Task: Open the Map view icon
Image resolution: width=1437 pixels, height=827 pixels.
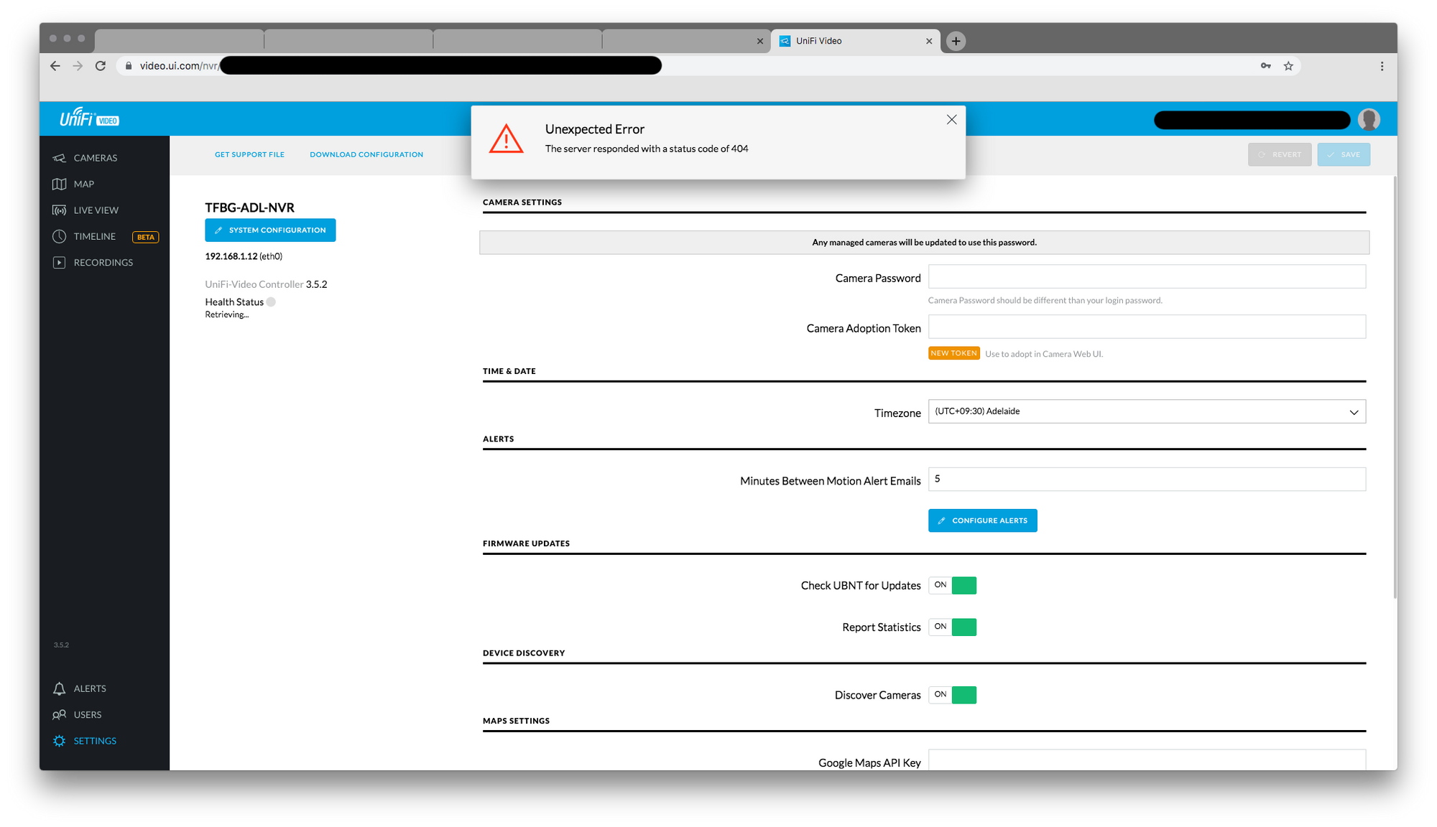Action: click(60, 184)
